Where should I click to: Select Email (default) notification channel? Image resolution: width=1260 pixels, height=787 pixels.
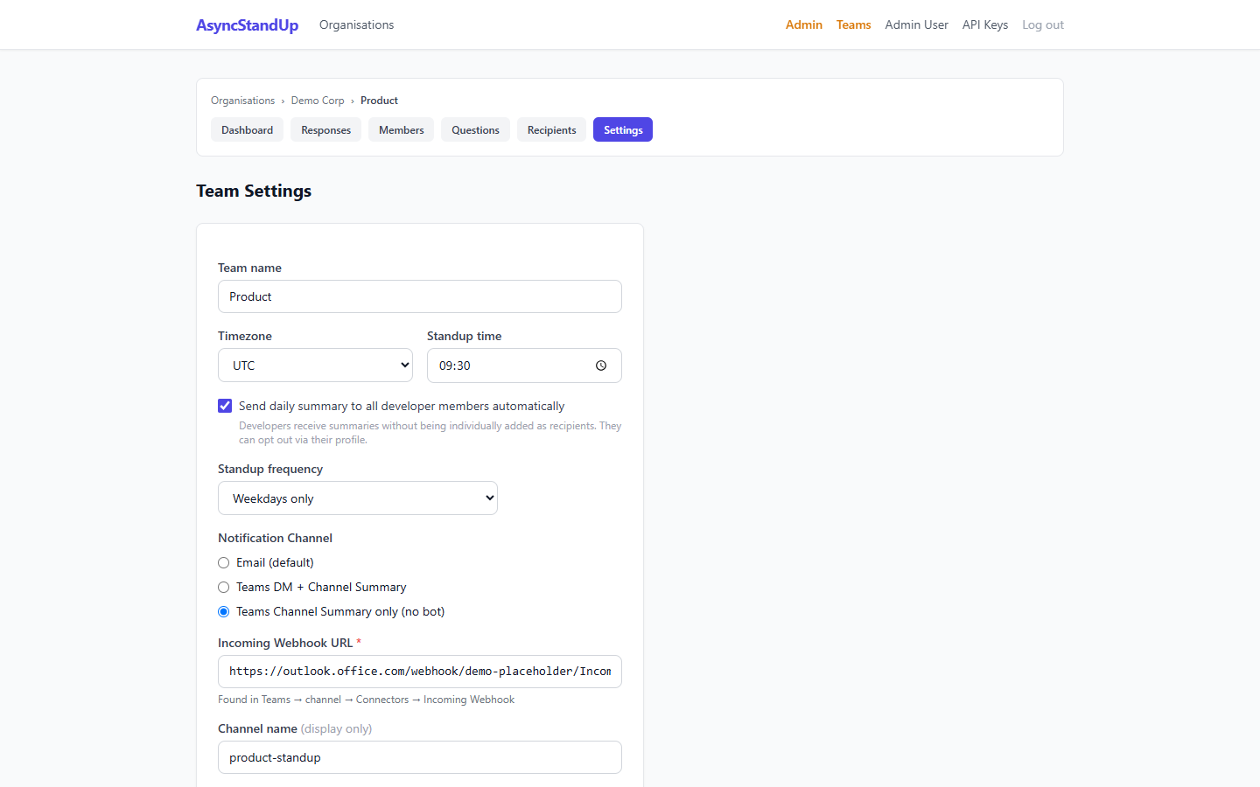(224, 563)
